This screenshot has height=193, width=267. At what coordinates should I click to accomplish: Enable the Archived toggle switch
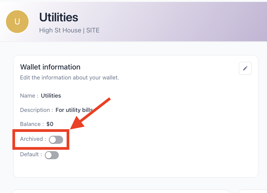point(56,139)
